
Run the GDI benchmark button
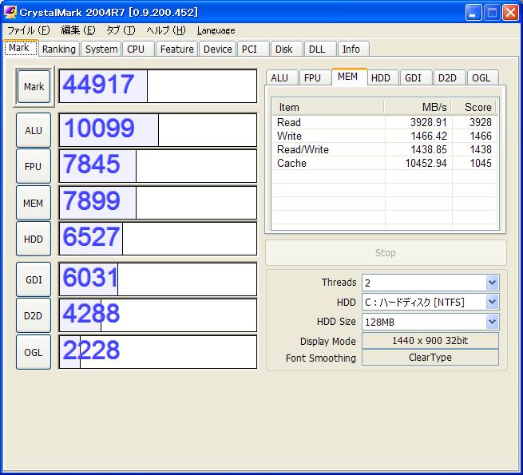[x=34, y=279]
